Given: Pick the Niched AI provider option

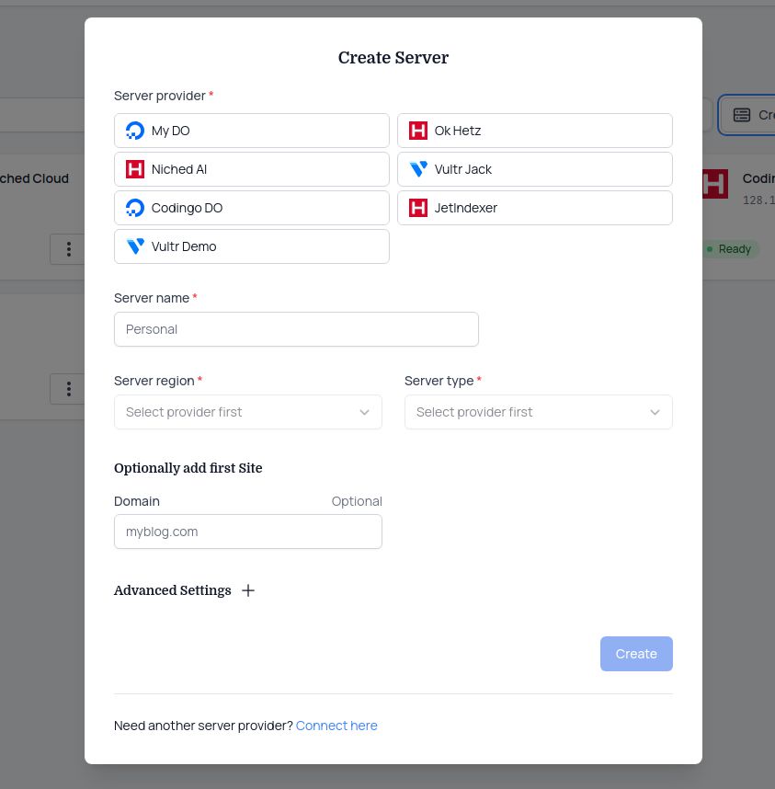Looking at the screenshot, I should pyautogui.click(x=251, y=169).
